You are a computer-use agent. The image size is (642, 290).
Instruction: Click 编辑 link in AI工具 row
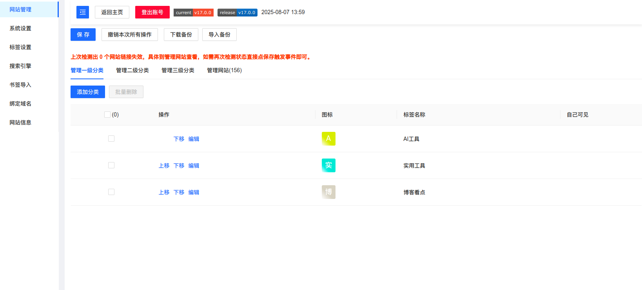[x=194, y=139]
